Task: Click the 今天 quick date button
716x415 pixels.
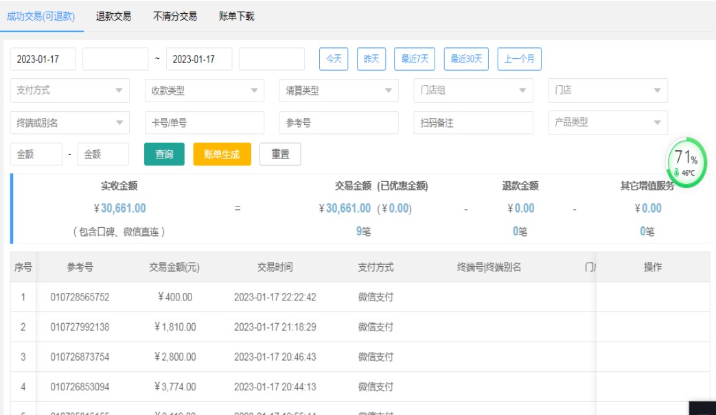Action: click(334, 59)
